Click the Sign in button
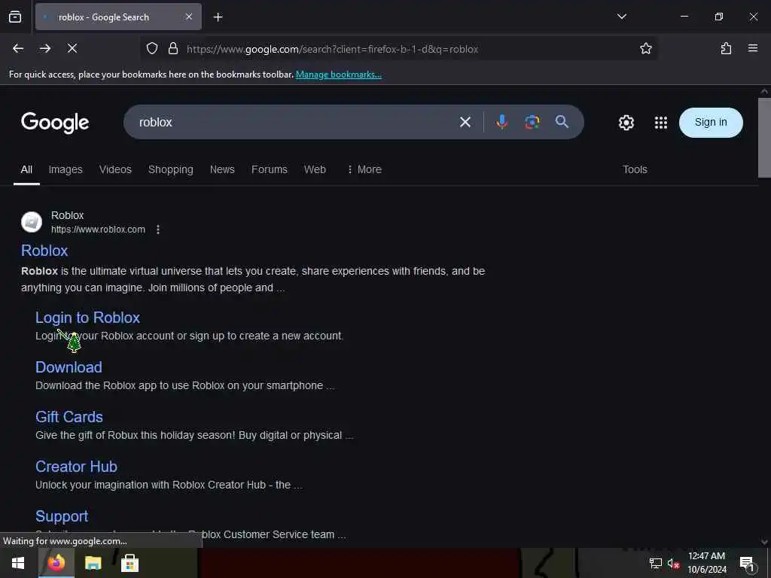This screenshot has height=578, width=771. tap(711, 123)
